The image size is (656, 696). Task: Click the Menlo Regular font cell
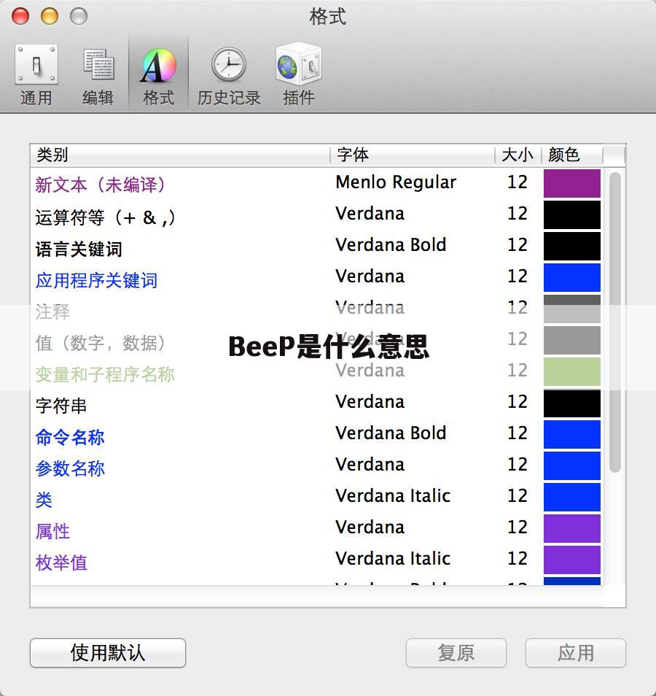(396, 182)
